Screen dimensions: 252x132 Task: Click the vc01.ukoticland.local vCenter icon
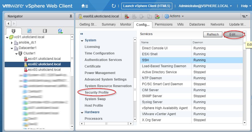[x=11, y=37]
